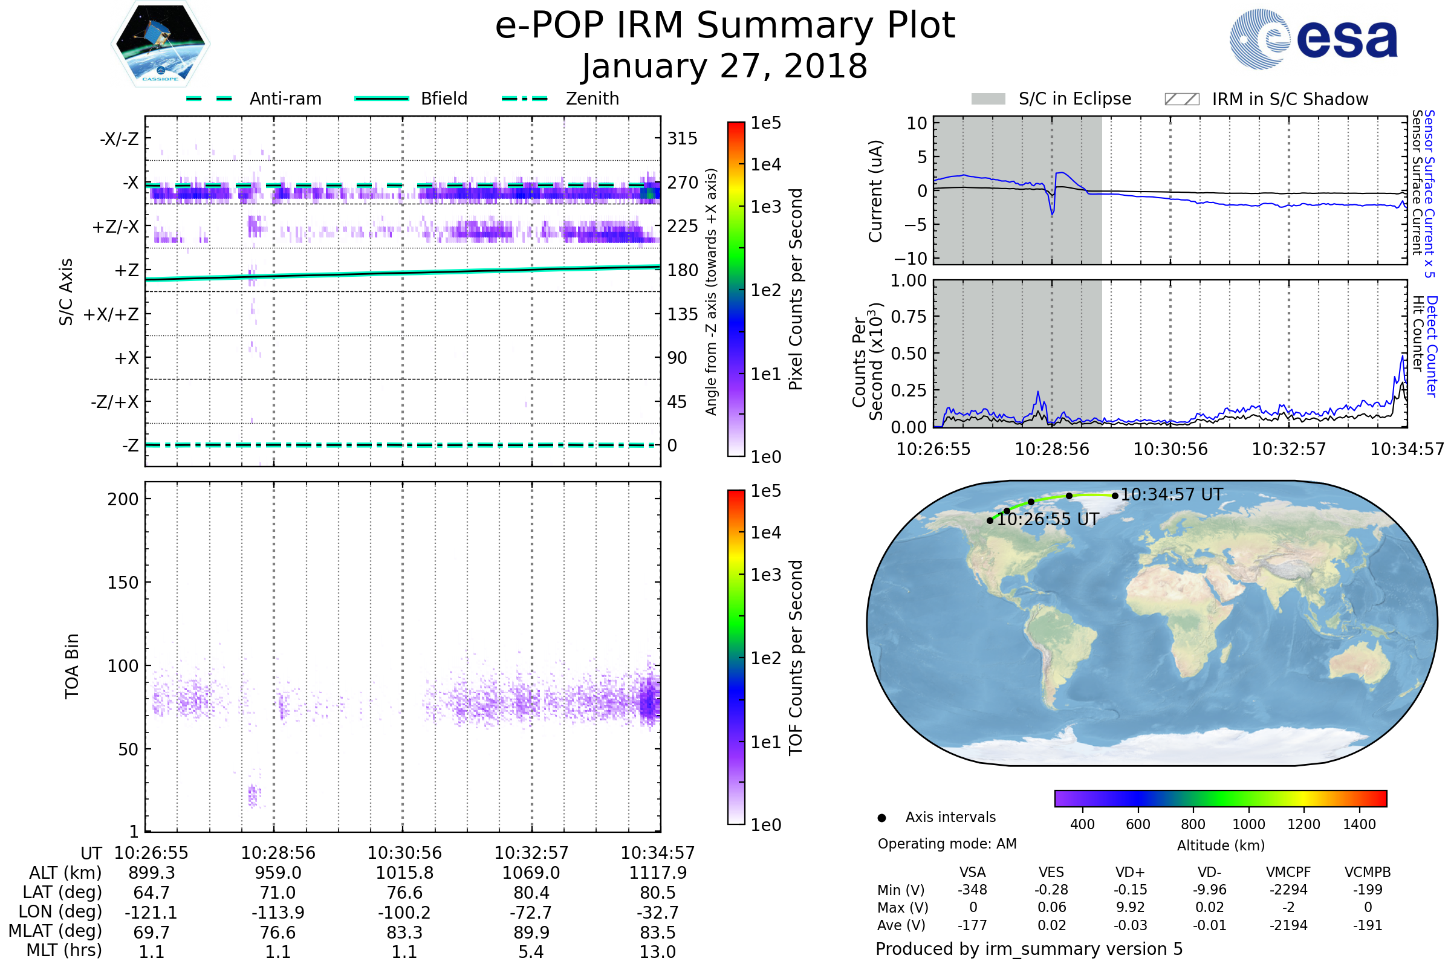Click the 'Produced by irm_summary version 5' text
Screen dimensions: 1451x967
pyautogui.click(x=1029, y=949)
